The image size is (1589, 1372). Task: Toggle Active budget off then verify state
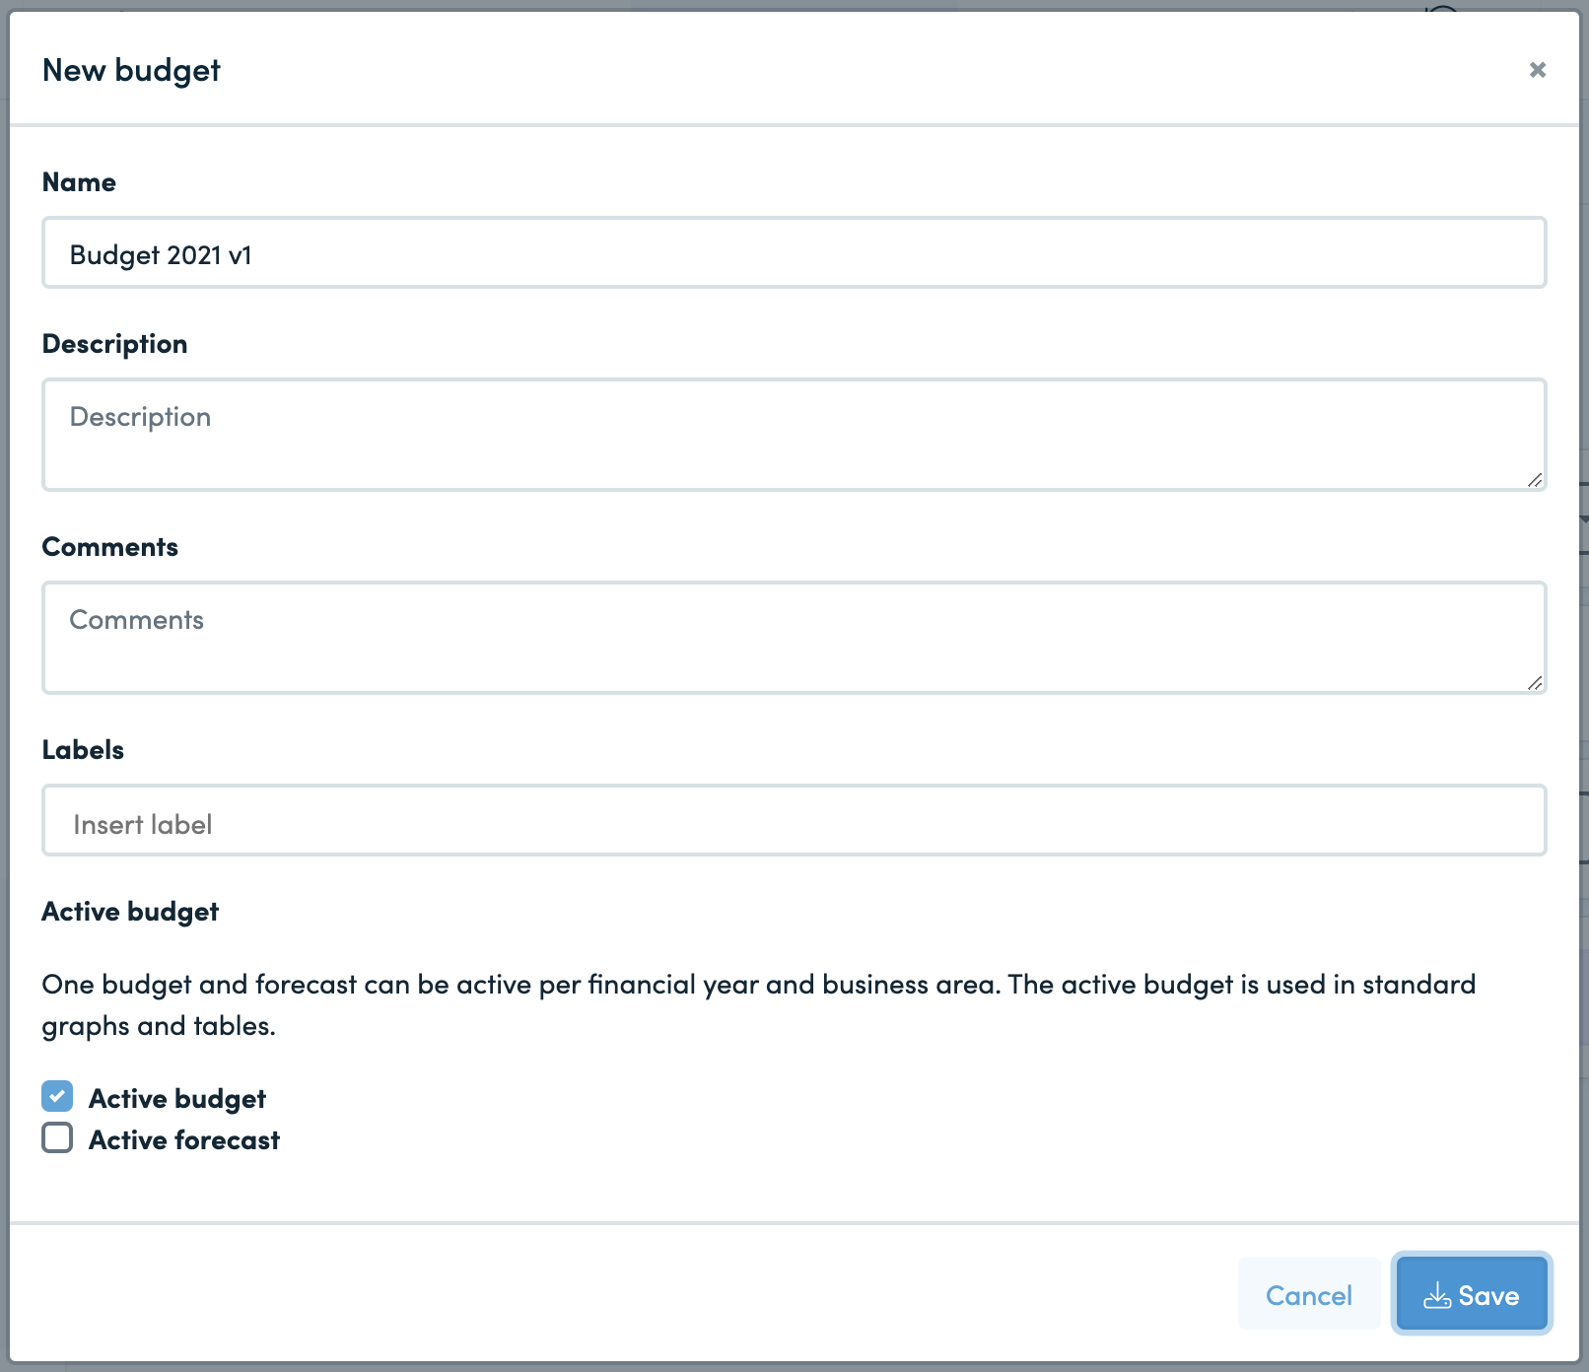[x=56, y=1097]
